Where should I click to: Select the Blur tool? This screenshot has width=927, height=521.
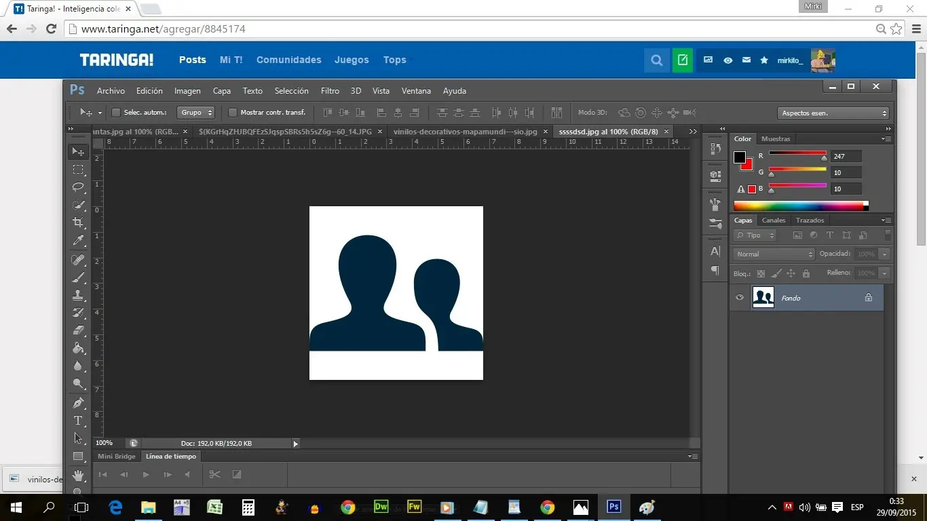pyautogui.click(x=78, y=366)
